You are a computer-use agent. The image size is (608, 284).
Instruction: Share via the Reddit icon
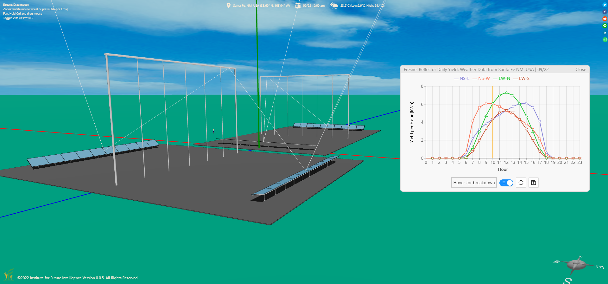(605, 19)
